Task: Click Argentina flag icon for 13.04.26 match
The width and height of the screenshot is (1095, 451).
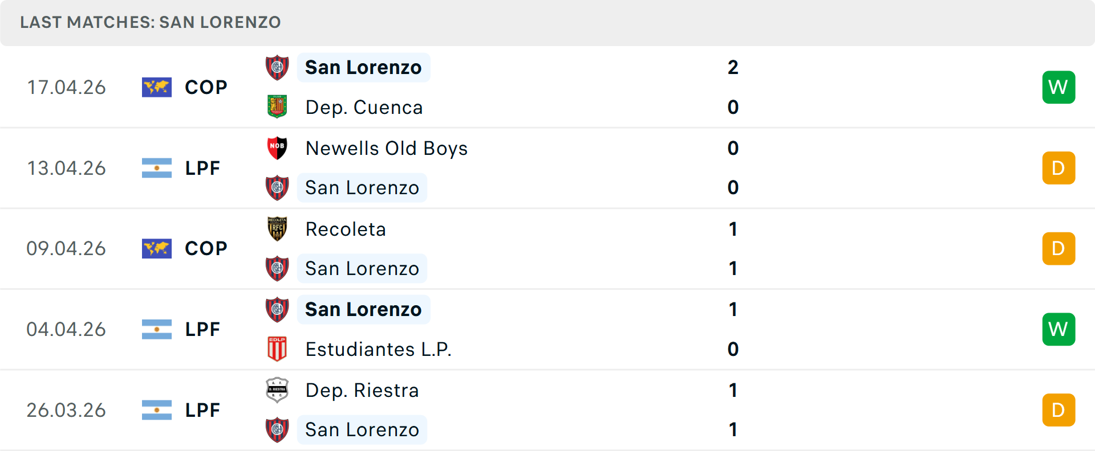Action: pos(157,168)
